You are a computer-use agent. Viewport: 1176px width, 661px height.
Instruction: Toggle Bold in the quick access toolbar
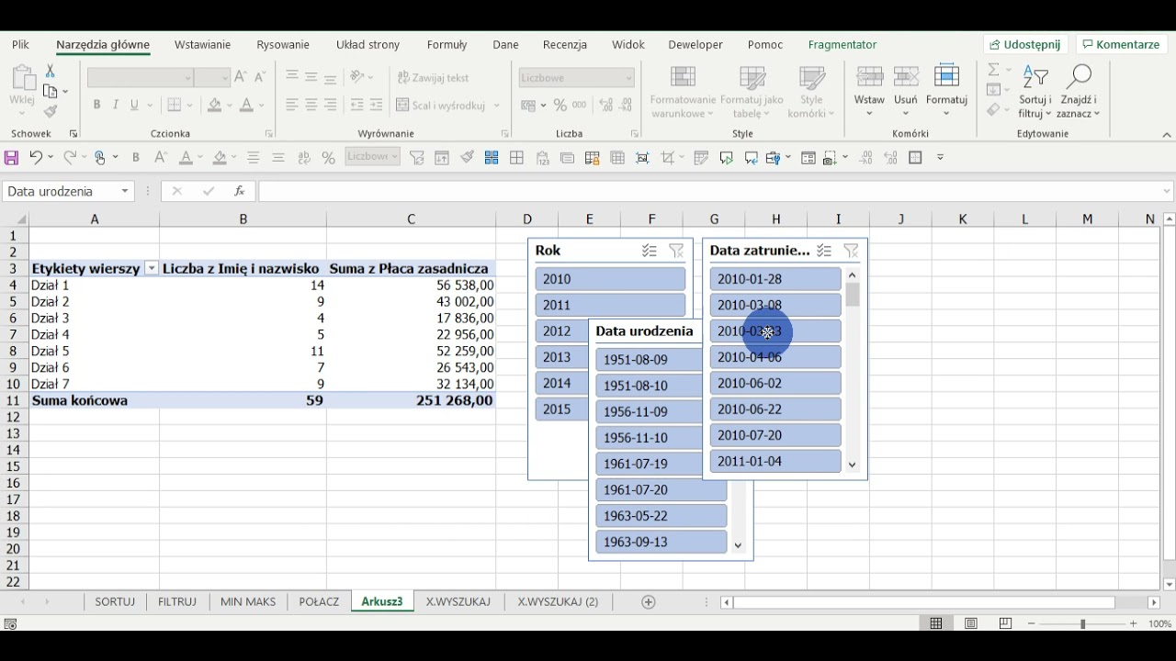point(136,158)
